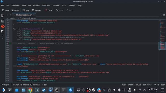Toggle the Project bottom panel
The height and width of the screenshot is (93, 166).
25,85
